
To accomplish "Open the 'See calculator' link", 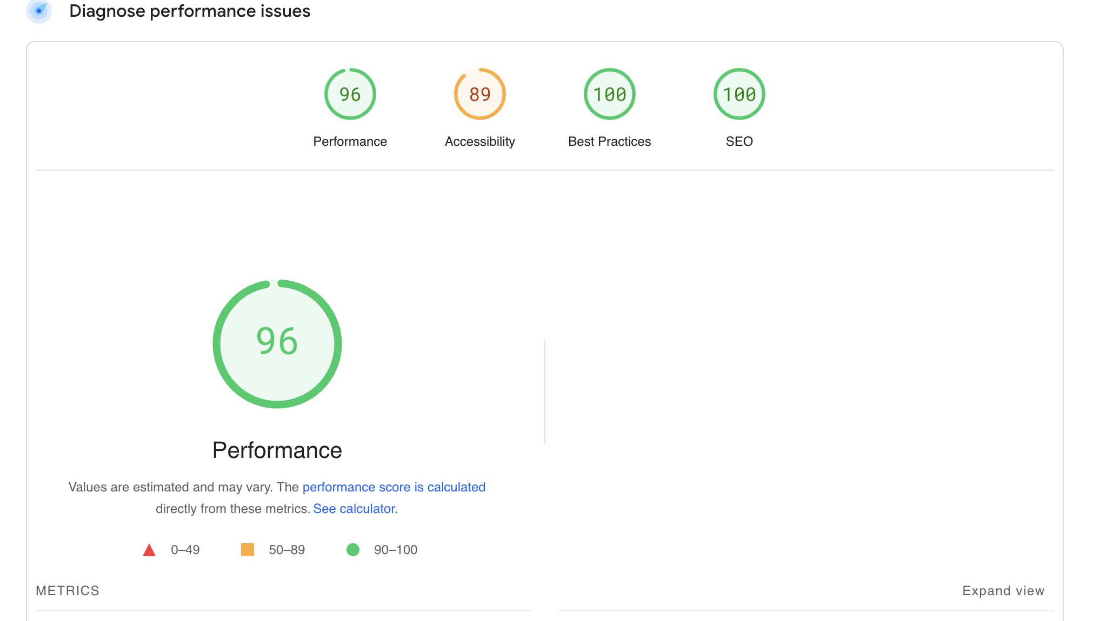I will click(355, 509).
